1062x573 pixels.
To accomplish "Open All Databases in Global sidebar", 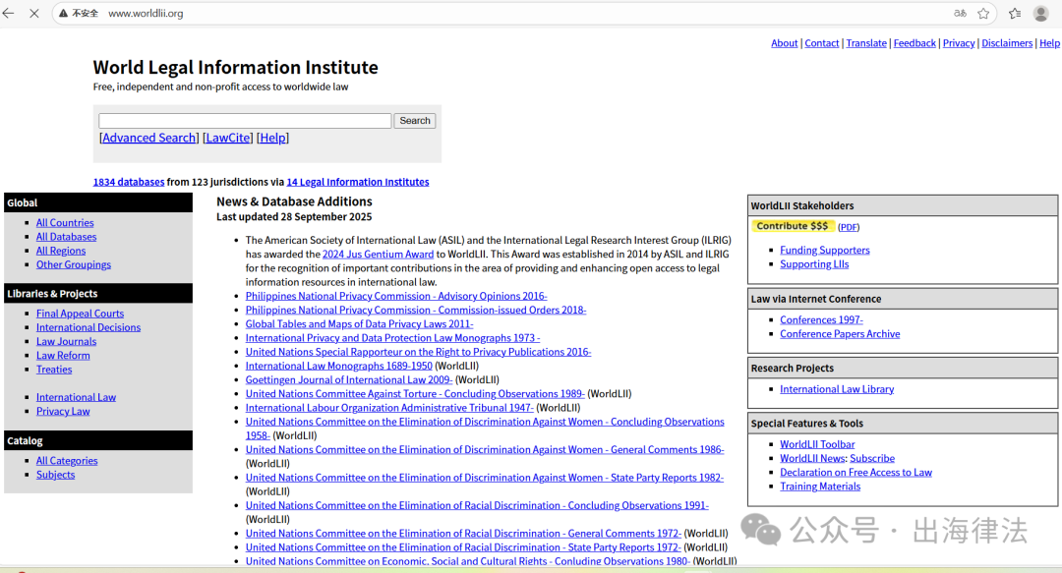I will pyautogui.click(x=67, y=237).
